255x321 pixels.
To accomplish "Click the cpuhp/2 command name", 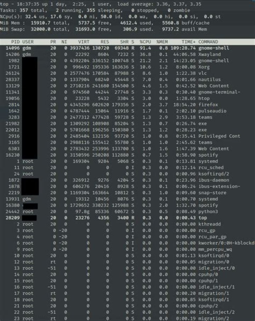I will coord(208,306).
